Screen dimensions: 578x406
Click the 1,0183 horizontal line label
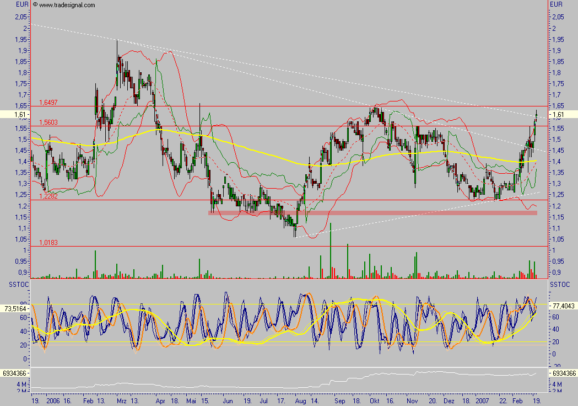click(48, 243)
